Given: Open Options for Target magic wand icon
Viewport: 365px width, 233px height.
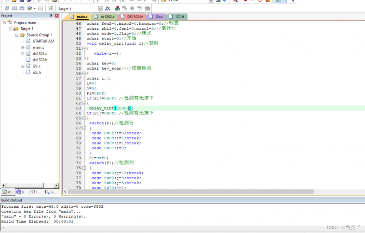Looking at the screenshot, I should [107, 8].
